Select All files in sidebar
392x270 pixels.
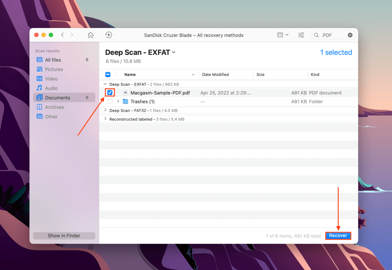click(x=64, y=60)
